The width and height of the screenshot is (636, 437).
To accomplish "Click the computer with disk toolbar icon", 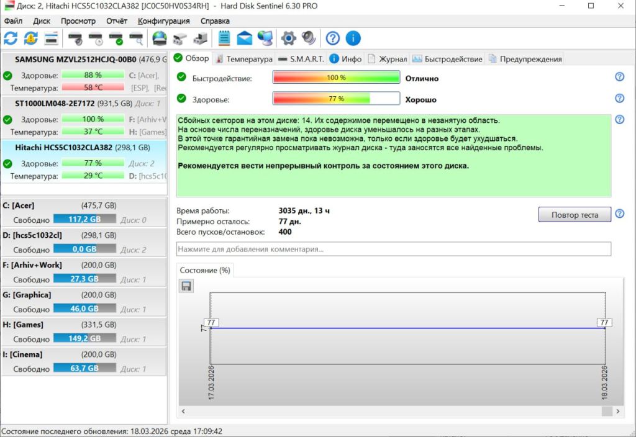I will pyautogui.click(x=201, y=38).
